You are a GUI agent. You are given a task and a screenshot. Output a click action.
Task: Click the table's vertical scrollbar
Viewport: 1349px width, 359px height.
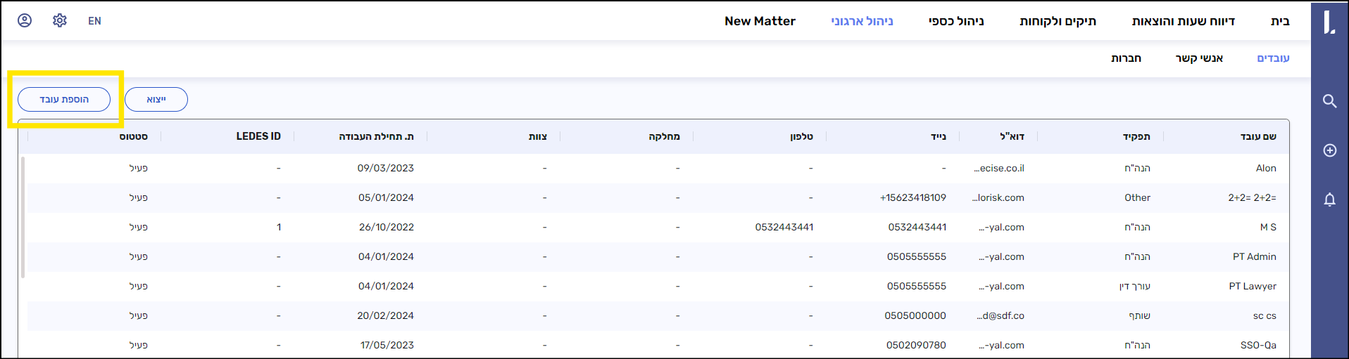coord(23,217)
